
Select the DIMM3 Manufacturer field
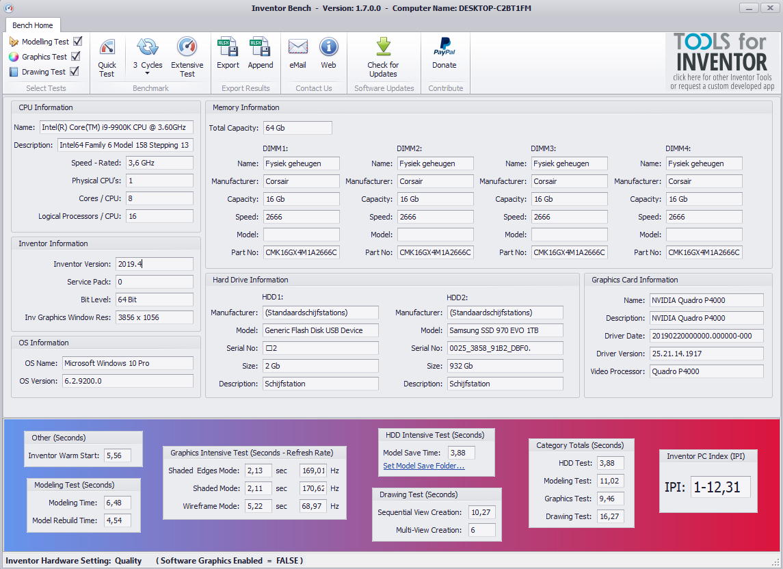click(569, 181)
